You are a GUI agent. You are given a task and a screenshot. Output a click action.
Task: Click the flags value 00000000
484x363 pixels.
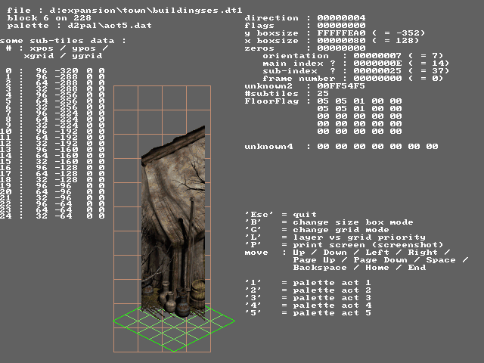point(341,26)
